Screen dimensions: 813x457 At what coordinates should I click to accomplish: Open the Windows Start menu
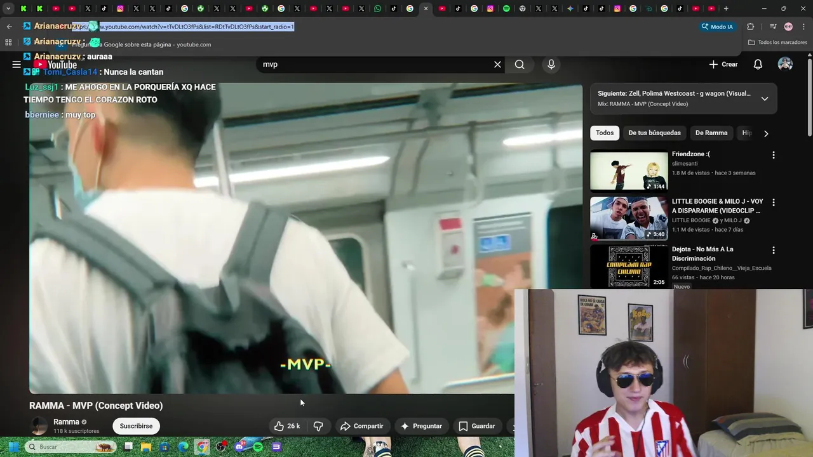13,447
